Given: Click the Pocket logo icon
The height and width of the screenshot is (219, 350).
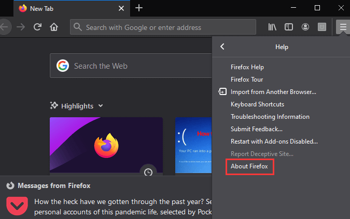Looking at the screenshot, I should [x=17, y=206].
